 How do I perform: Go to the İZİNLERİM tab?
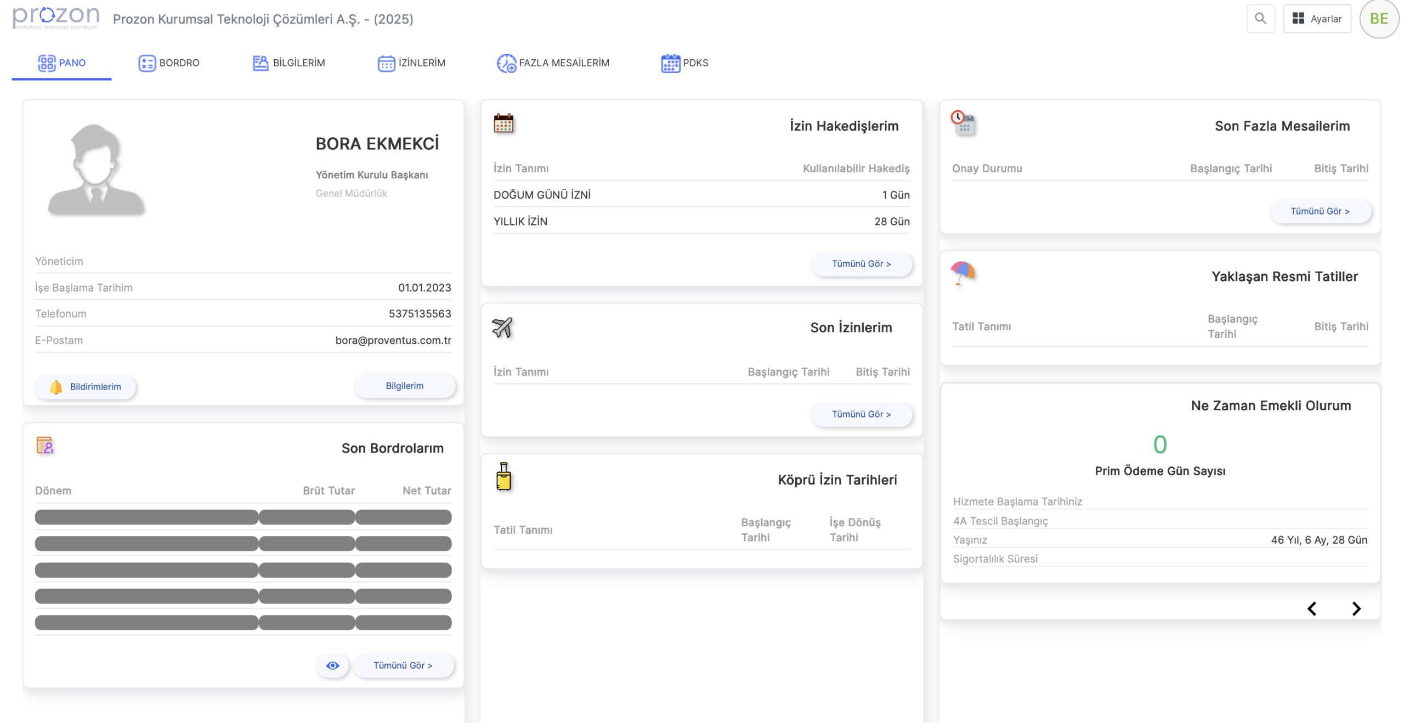(x=411, y=63)
